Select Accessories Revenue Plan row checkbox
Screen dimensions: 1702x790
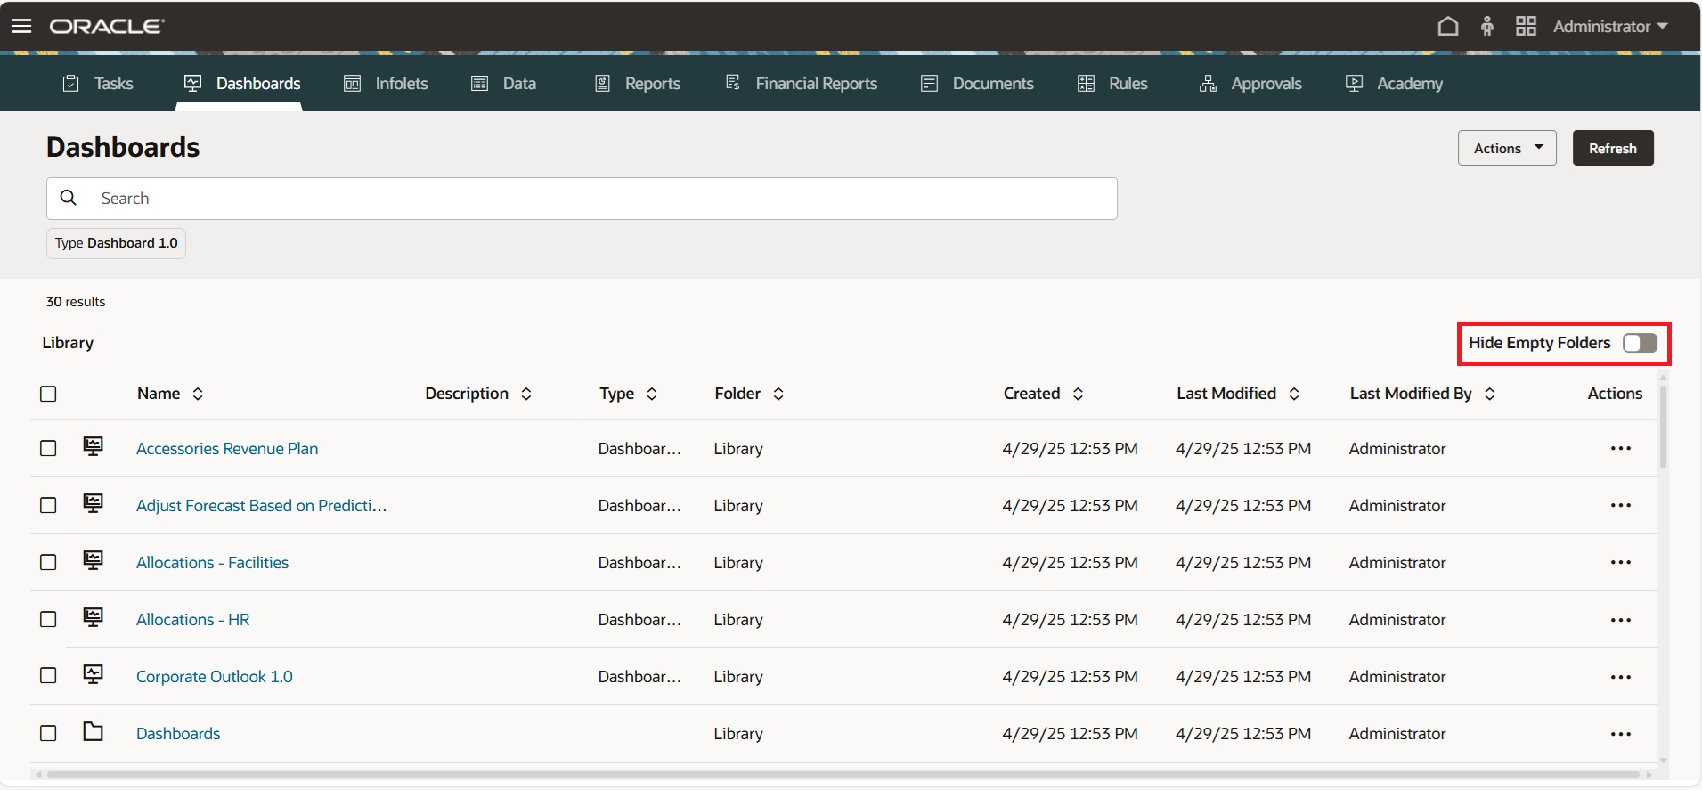(48, 448)
